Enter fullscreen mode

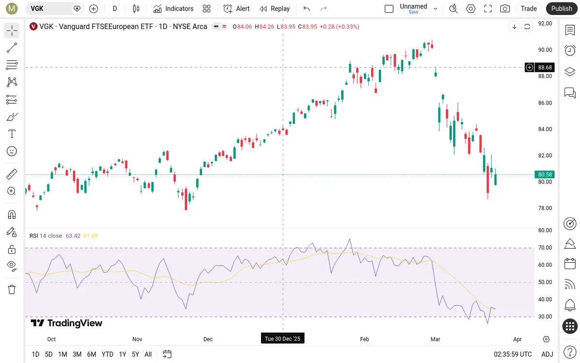[x=488, y=8]
